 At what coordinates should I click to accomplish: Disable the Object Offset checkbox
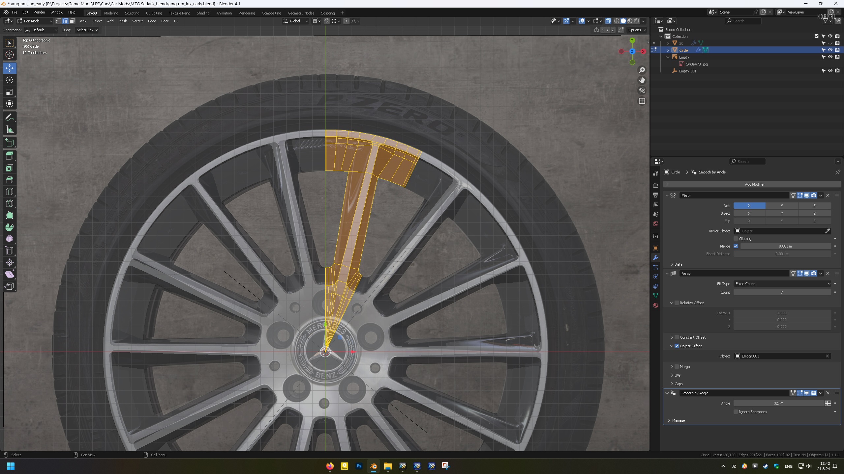coord(677,346)
